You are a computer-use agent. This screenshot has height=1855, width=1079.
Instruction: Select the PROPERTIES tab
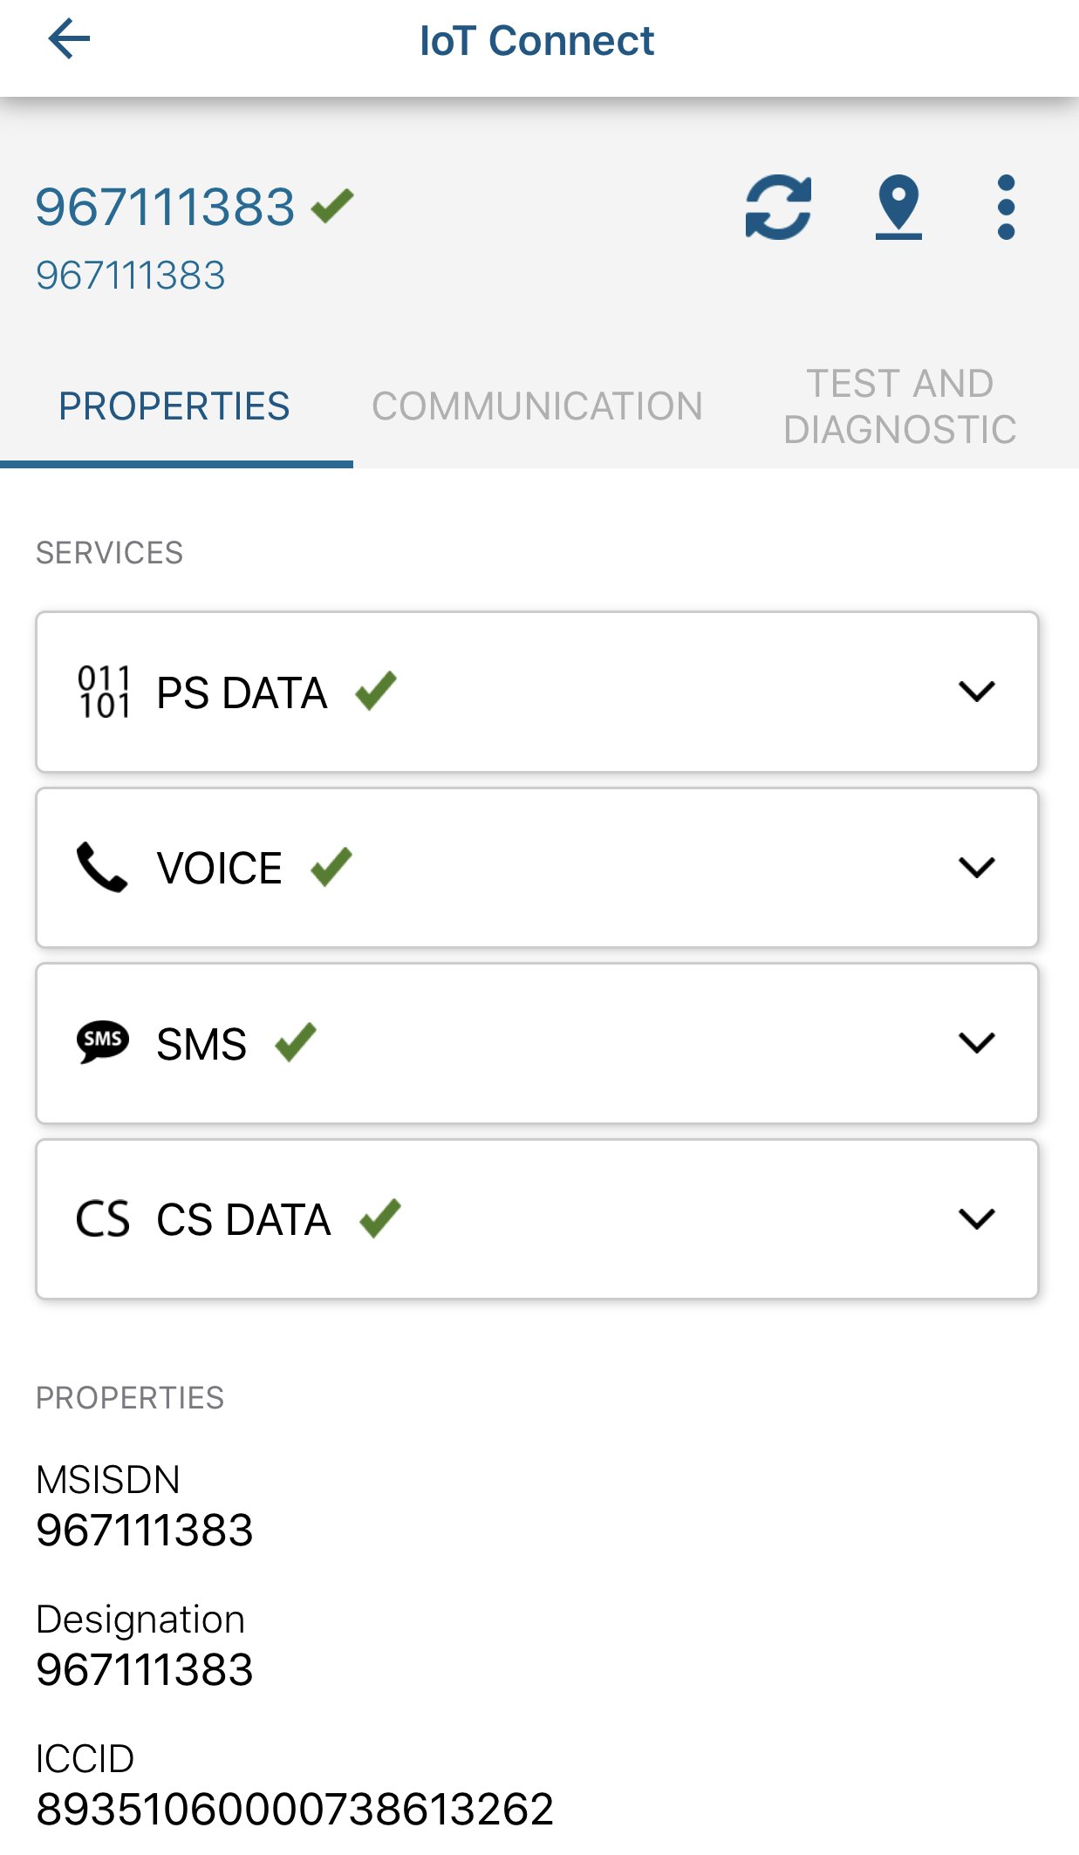pyautogui.click(x=174, y=406)
